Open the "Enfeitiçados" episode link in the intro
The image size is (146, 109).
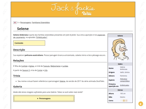[x=42, y=37]
